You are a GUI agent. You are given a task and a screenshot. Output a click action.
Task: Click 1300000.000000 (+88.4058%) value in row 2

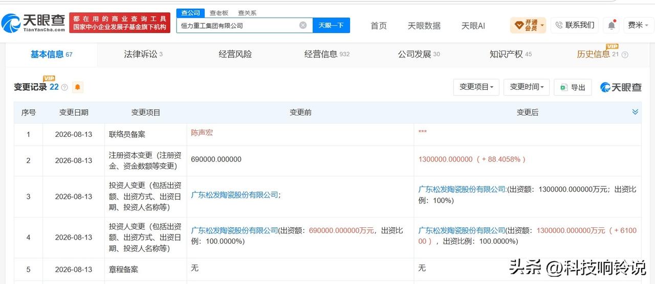472,159
